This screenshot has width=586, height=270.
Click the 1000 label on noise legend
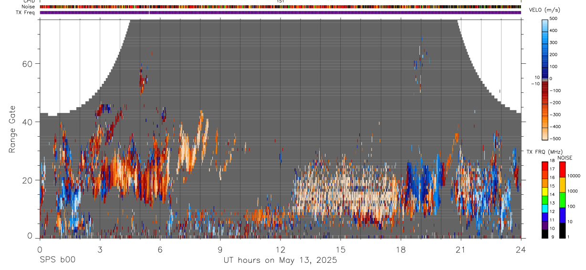[574, 191]
